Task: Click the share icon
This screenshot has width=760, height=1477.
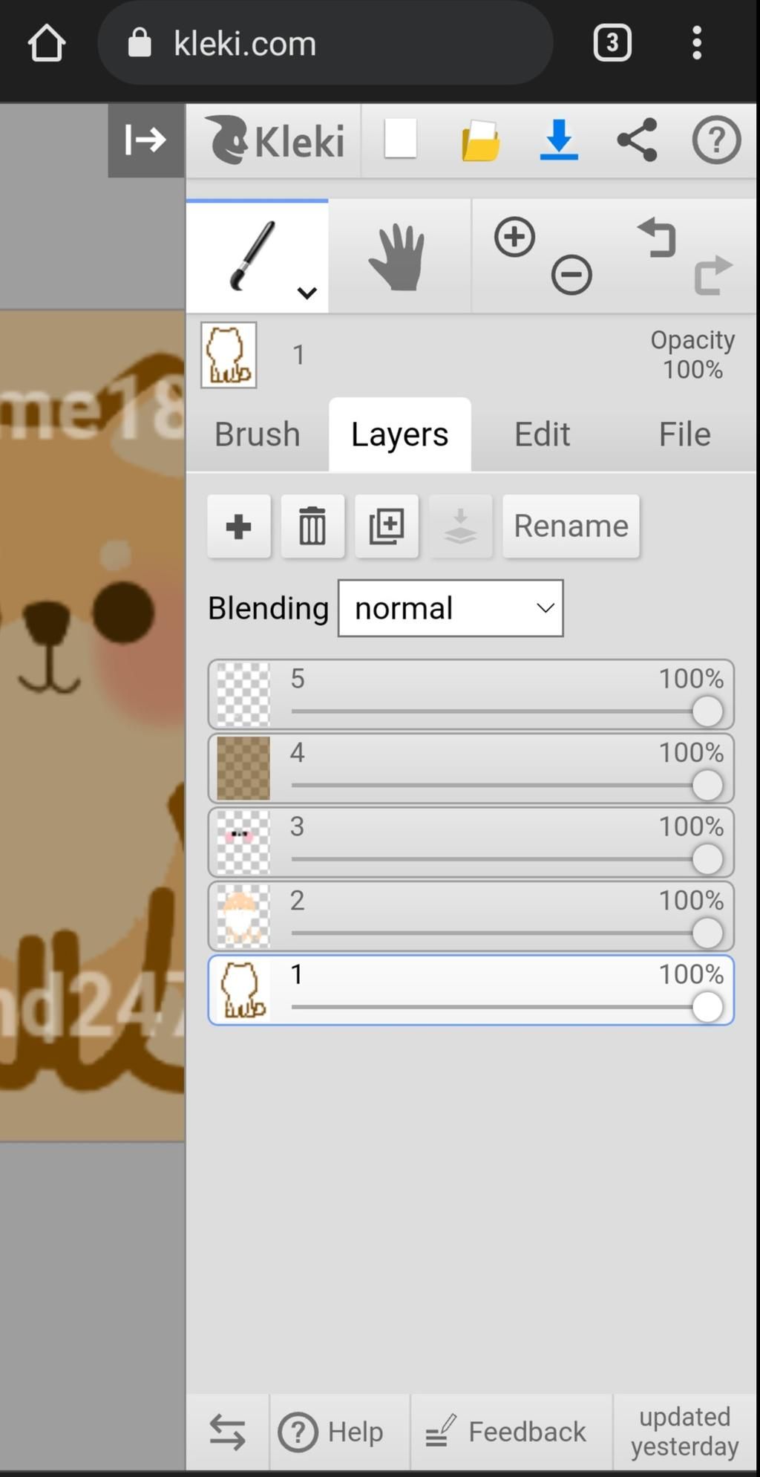Action: [637, 140]
